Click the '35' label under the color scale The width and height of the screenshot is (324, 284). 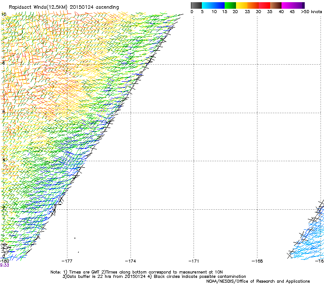tap(270, 12)
